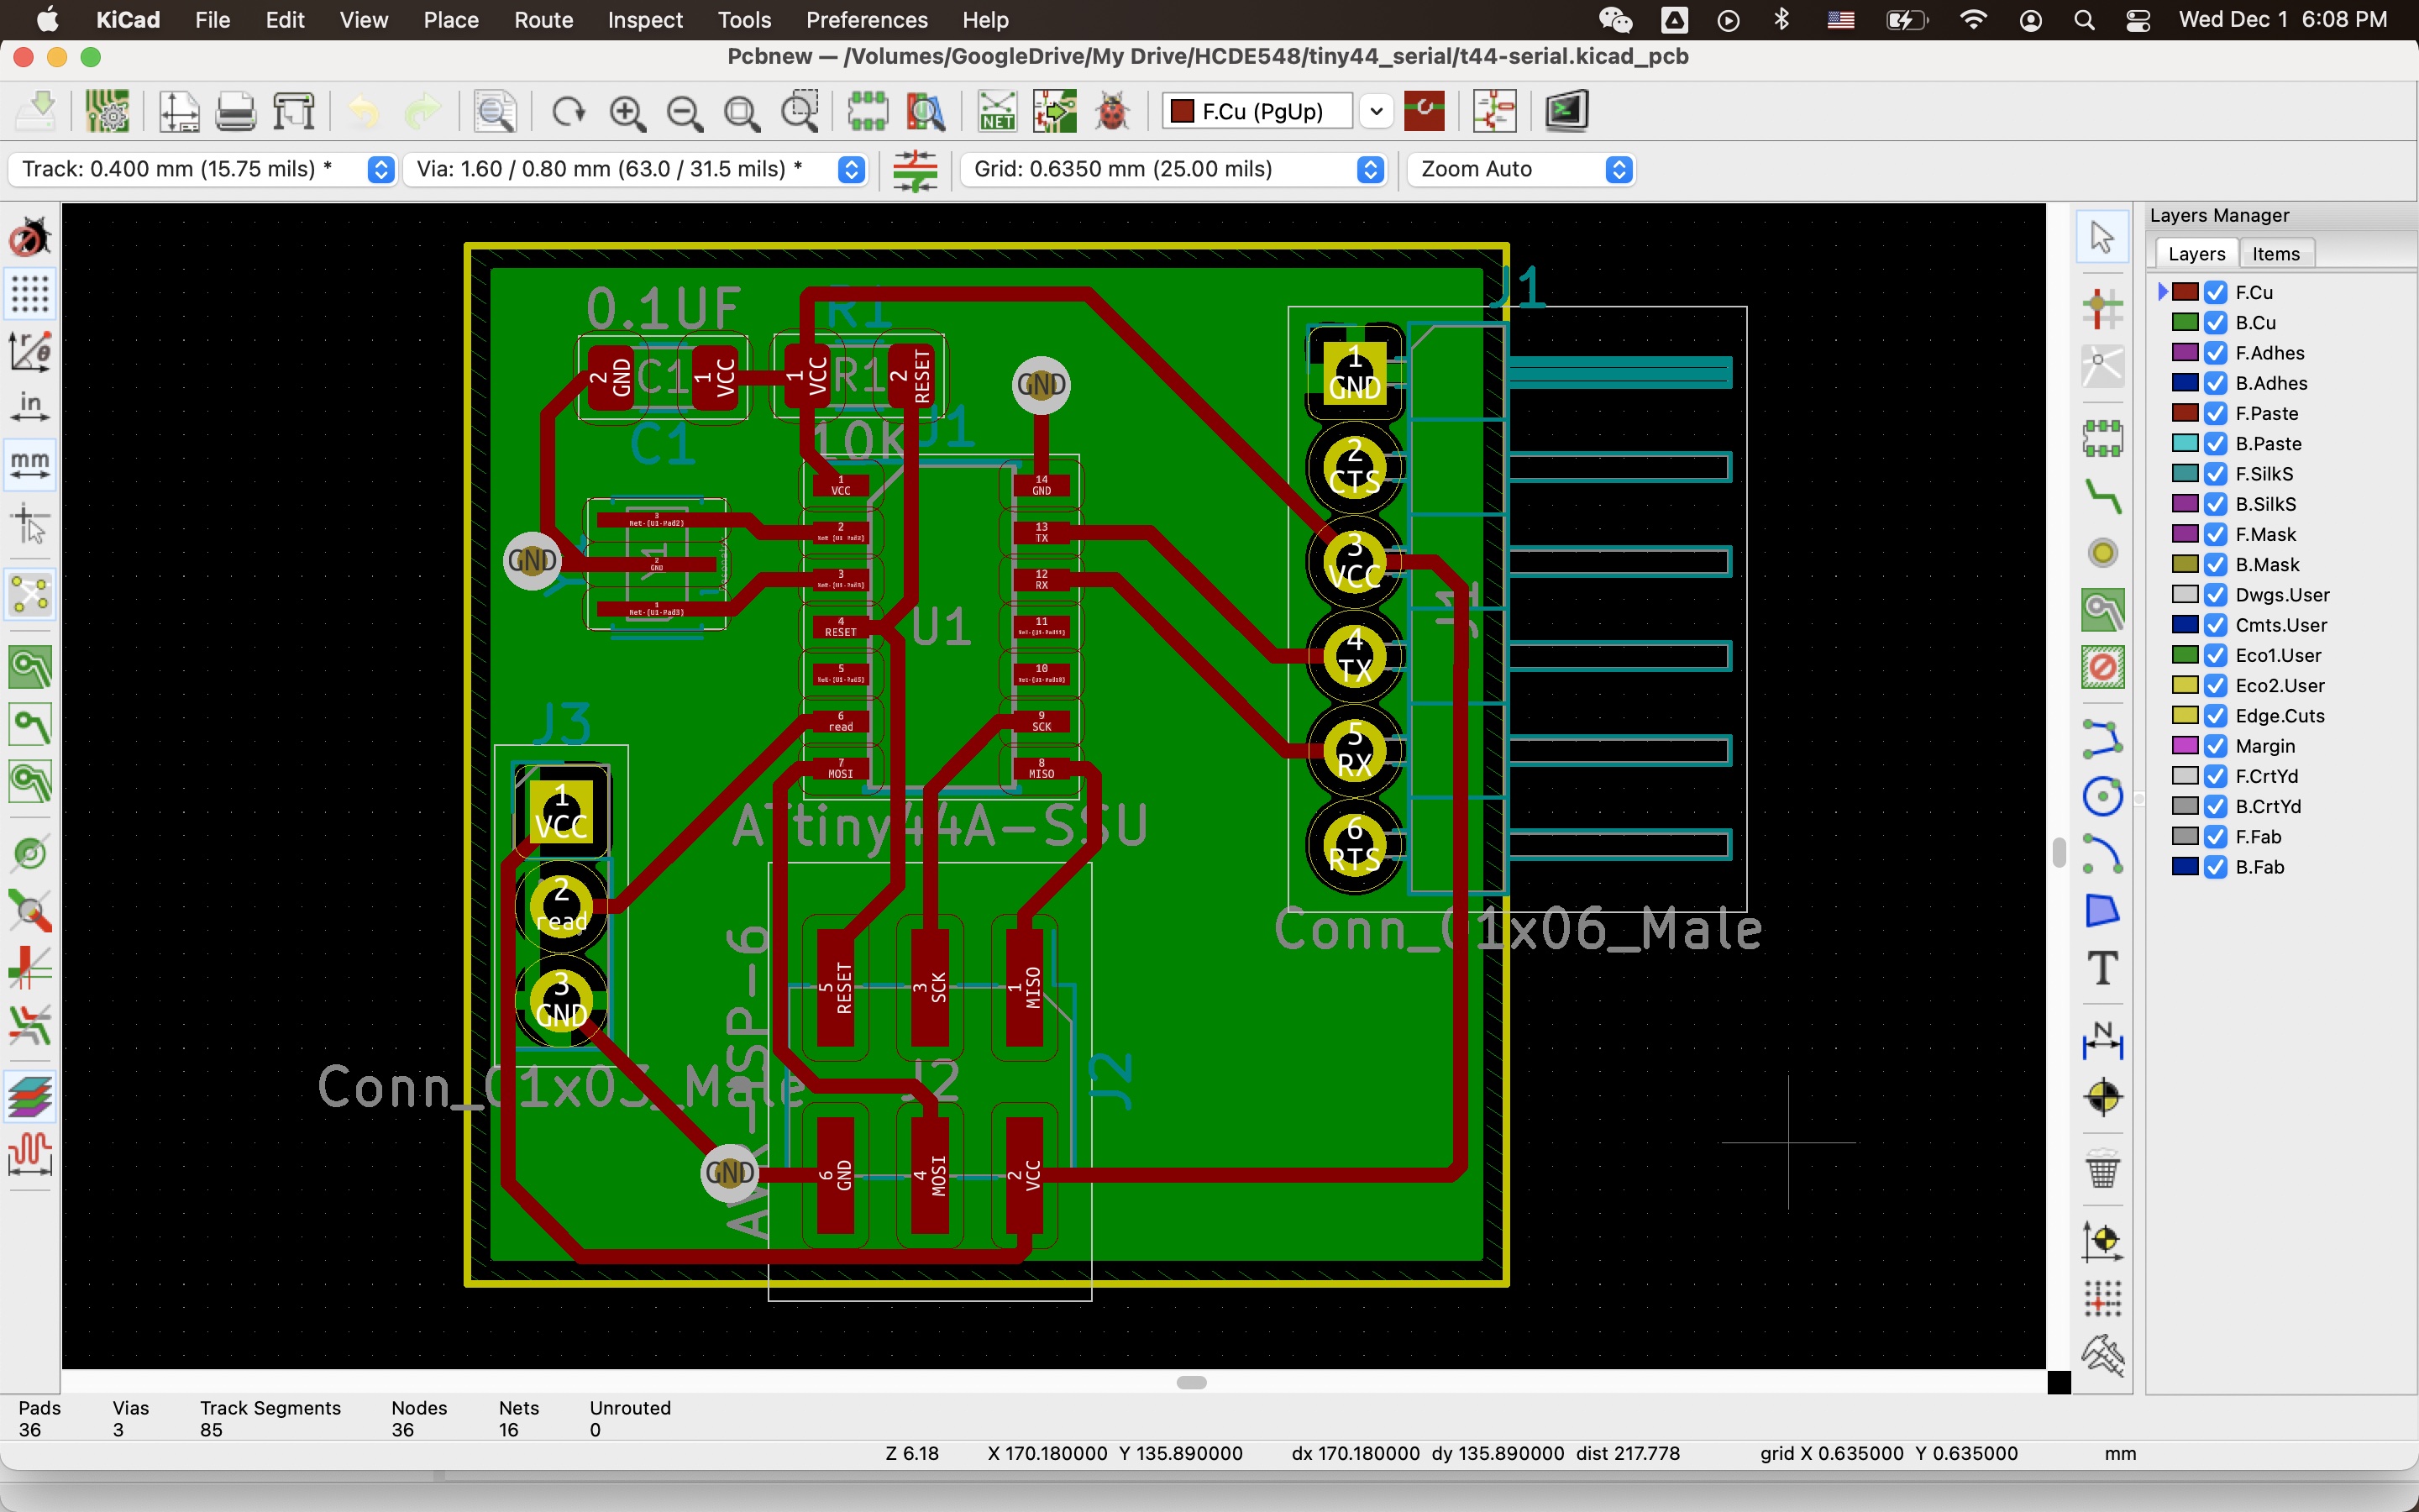The width and height of the screenshot is (2419, 1512).
Task: Switch to the Items tab
Action: pyautogui.click(x=2276, y=254)
